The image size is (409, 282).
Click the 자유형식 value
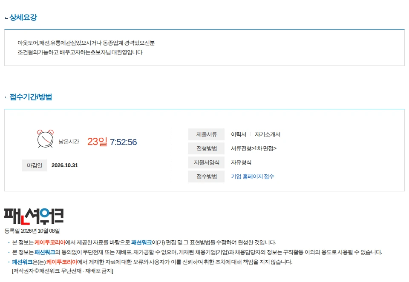(241, 162)
